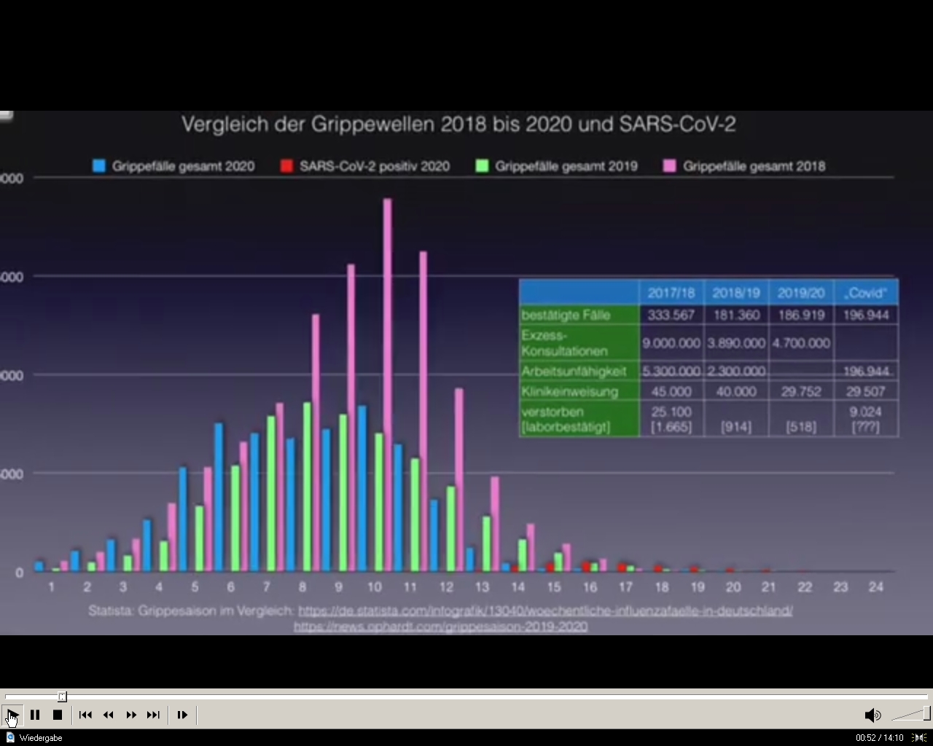Screen dimensions: 933x746
Task: Click the Wiedergabe status text
Action: (x=41, y=738)
